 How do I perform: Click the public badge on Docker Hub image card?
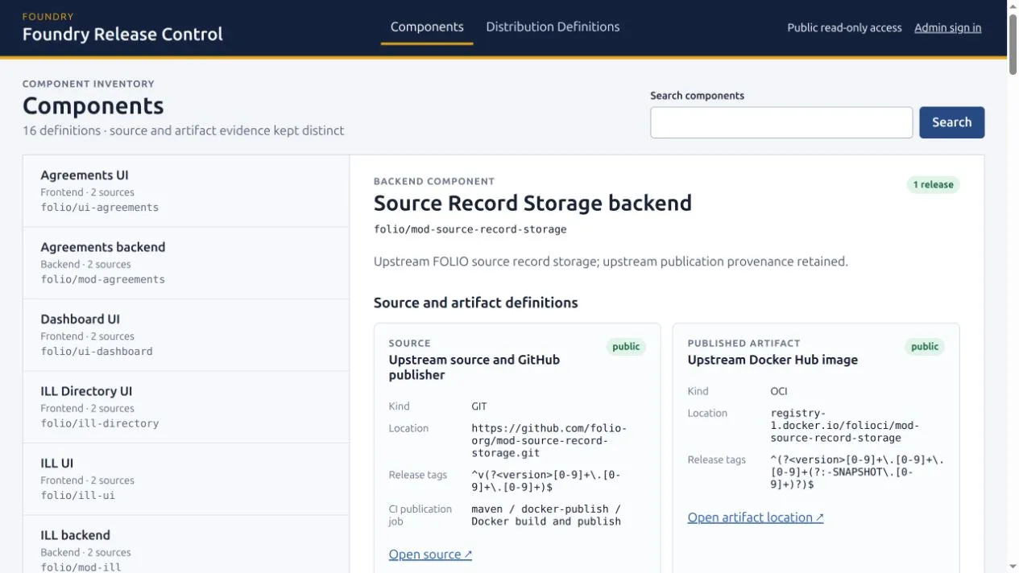925,347
